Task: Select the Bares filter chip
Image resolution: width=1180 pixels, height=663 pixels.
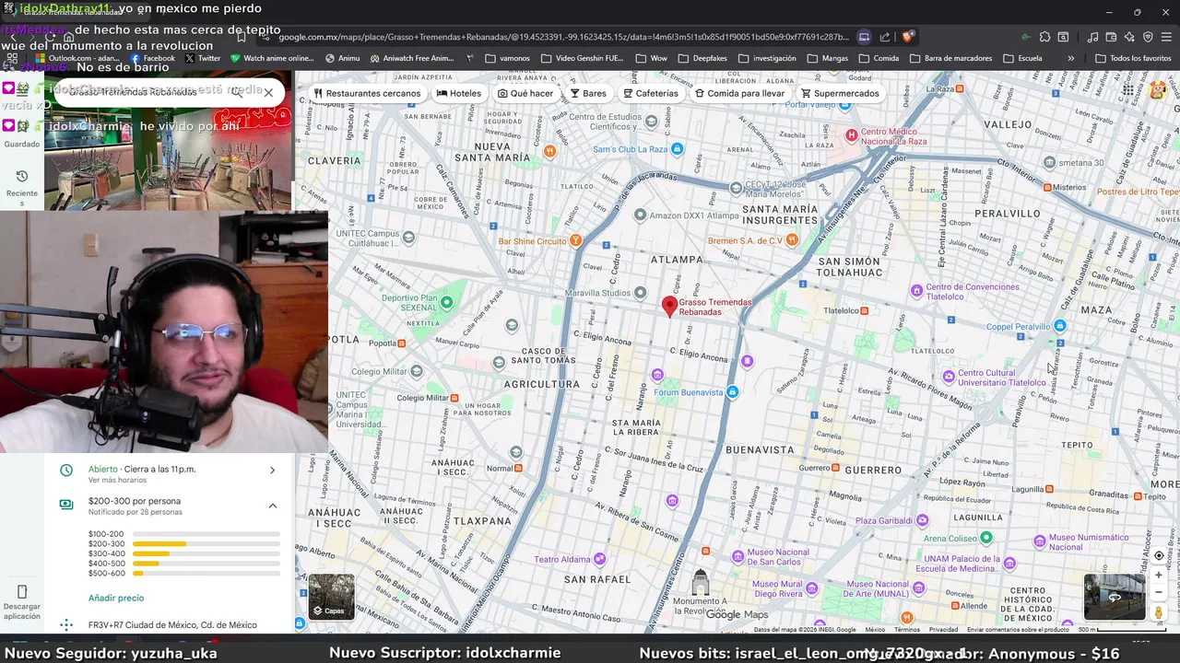Action: [588, 93]
